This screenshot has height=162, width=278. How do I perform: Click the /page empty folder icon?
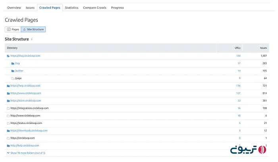13,78
